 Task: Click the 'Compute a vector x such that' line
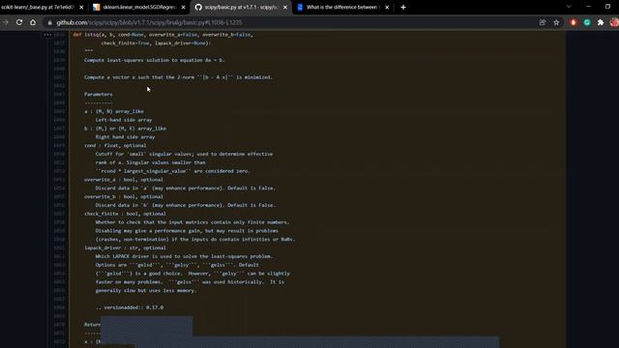pyautogui.click(x=178, y=77)
